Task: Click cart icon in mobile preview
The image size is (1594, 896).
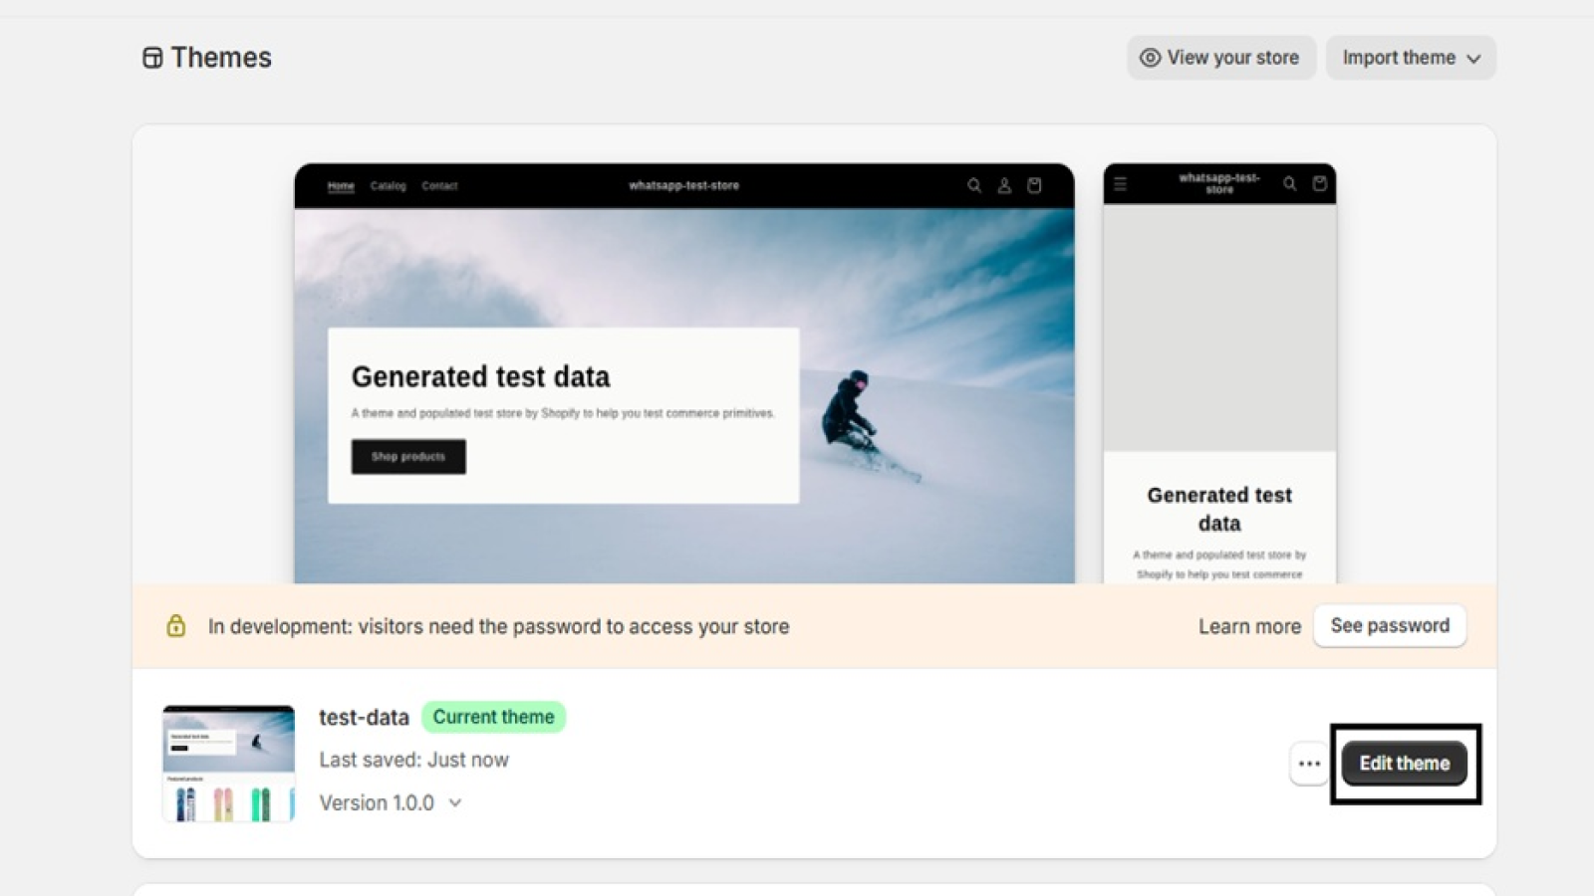Action: click(1320, 183)
